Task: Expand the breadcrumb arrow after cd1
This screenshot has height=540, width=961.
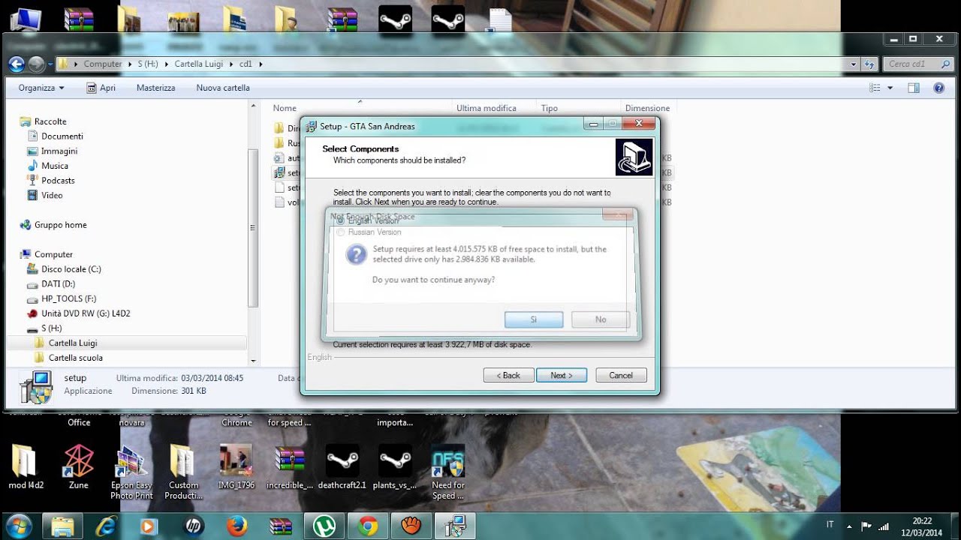Action: tap(261, 64)
